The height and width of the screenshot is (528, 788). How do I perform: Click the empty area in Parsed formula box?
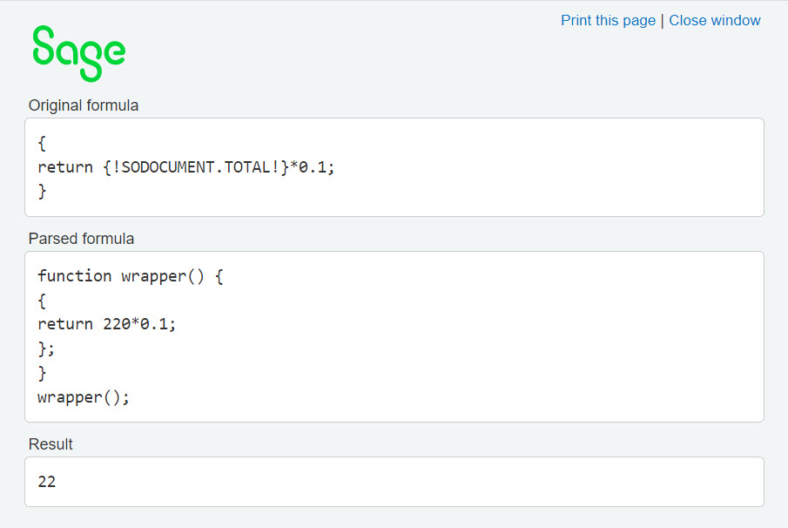click(x=522, y=349)
